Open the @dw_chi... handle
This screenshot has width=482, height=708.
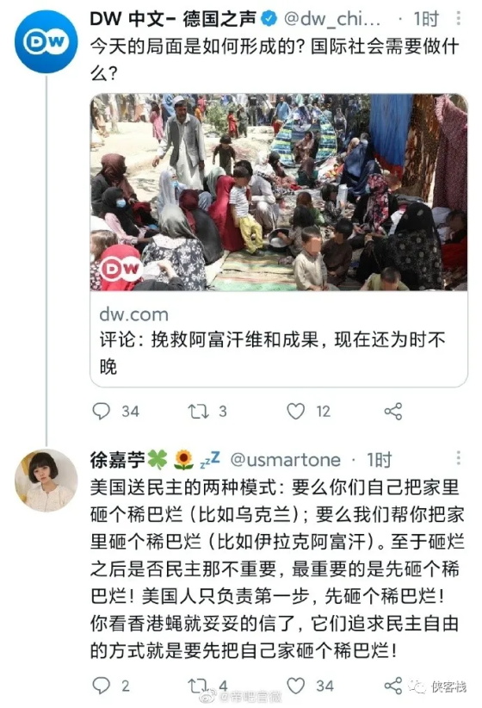(x=331, y=19)
